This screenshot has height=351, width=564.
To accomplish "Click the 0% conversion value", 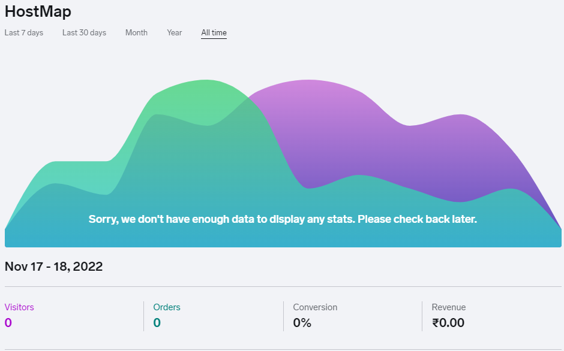I will point(302,323).
